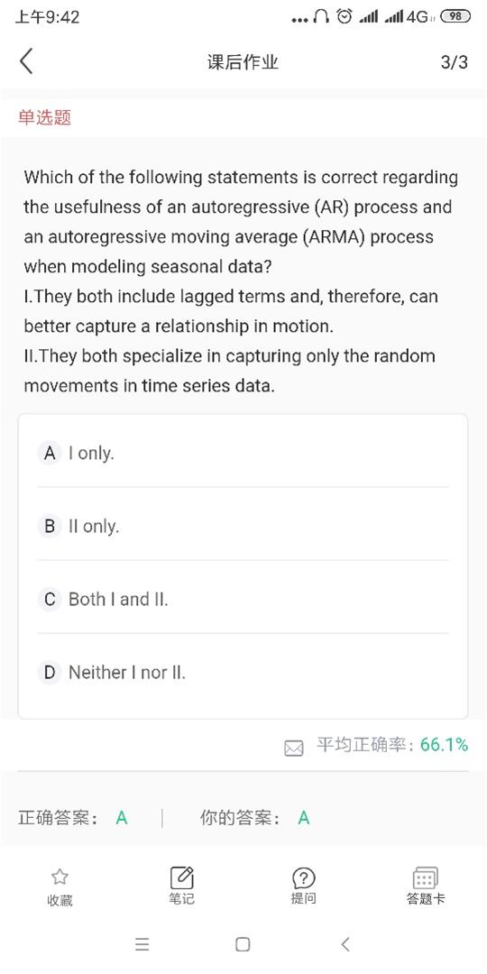487x974 pixels.
Task: Tap Android back navigation arrow
Action: [x=345, y=944]
